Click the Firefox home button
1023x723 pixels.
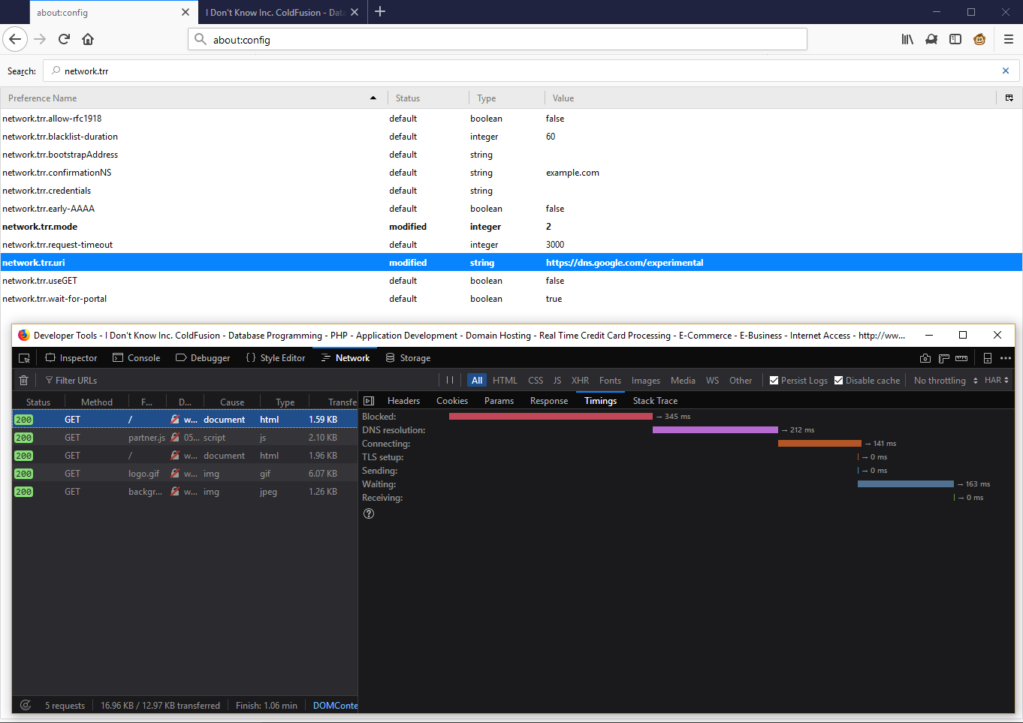88,39
